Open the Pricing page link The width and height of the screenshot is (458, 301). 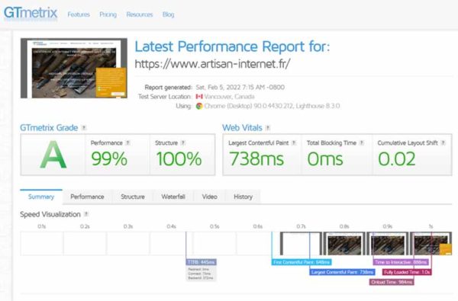pyautogui.click(x=108, y=14)
